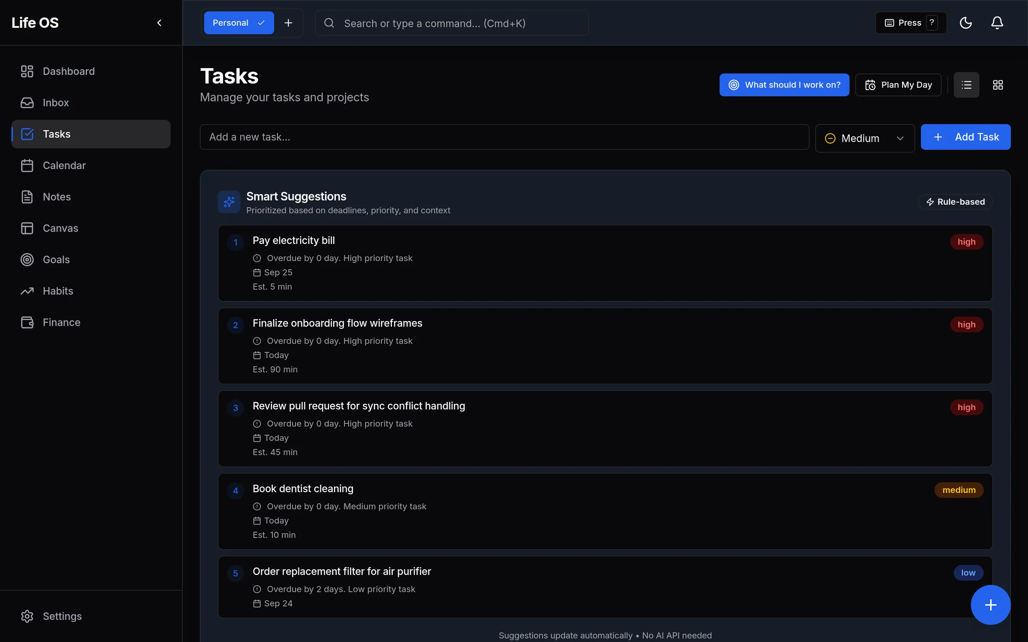Click the Sep 24 due date

click(273, 603)
